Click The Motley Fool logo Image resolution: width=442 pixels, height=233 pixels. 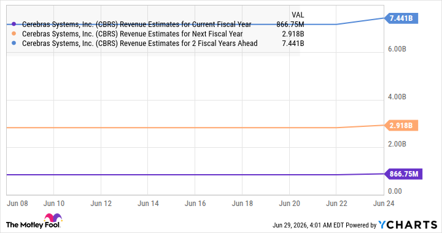click(34, 221)
